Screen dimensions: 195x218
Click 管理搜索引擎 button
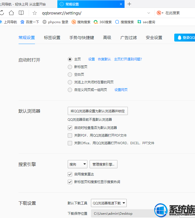coord(104,164)
